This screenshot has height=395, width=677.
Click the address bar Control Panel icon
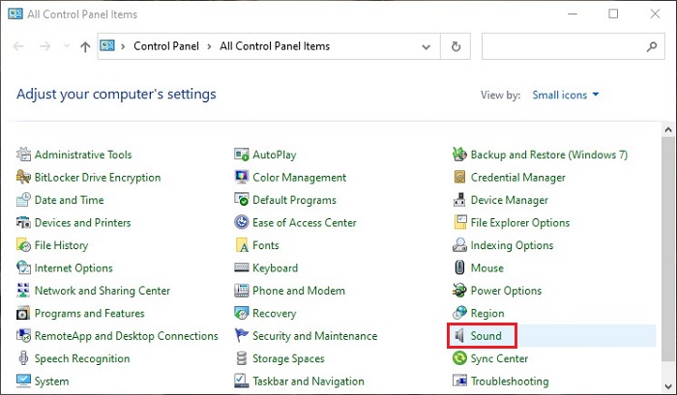point(107,45)
